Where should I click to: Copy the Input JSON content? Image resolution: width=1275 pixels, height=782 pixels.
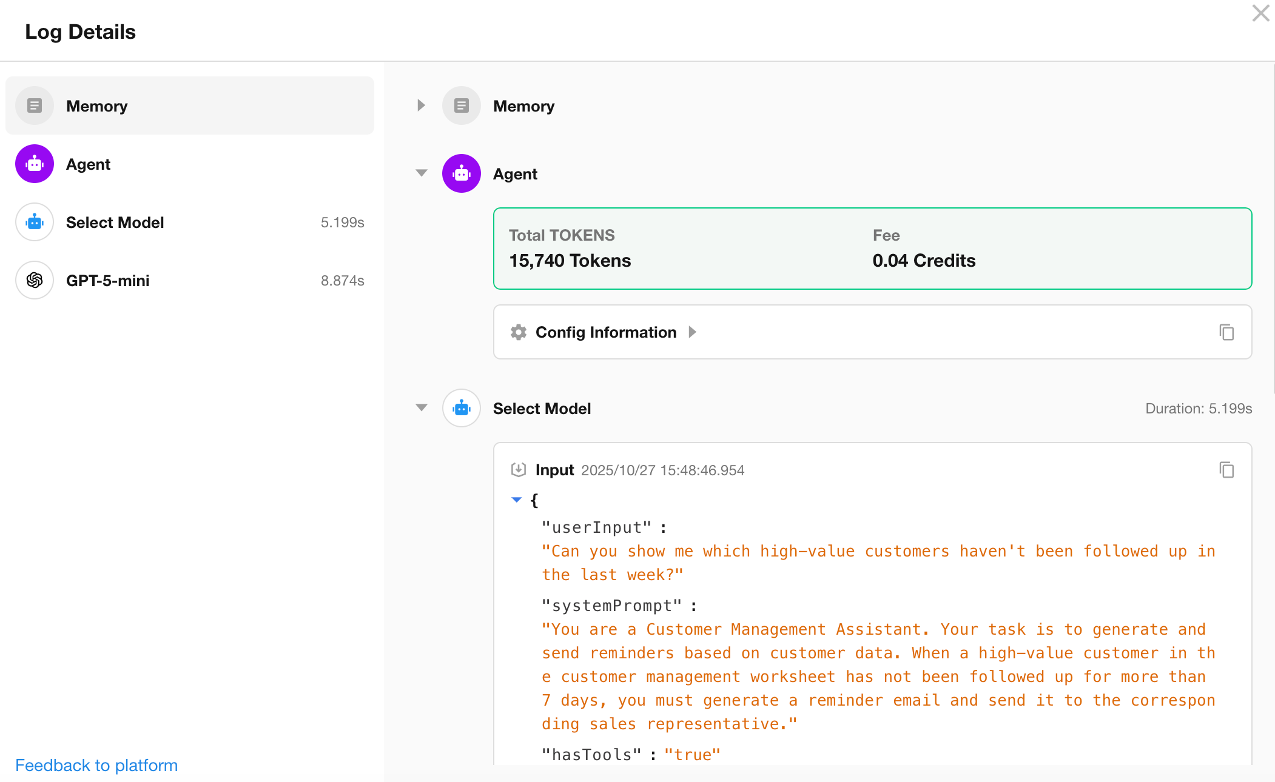pos(1226,470)
